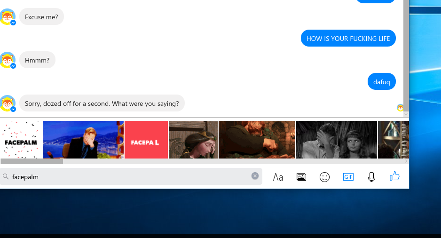This screenshot has height=238, width=441.
Task: Click the 'dafuq' sent message bubble
Action: tap(382, 81)
